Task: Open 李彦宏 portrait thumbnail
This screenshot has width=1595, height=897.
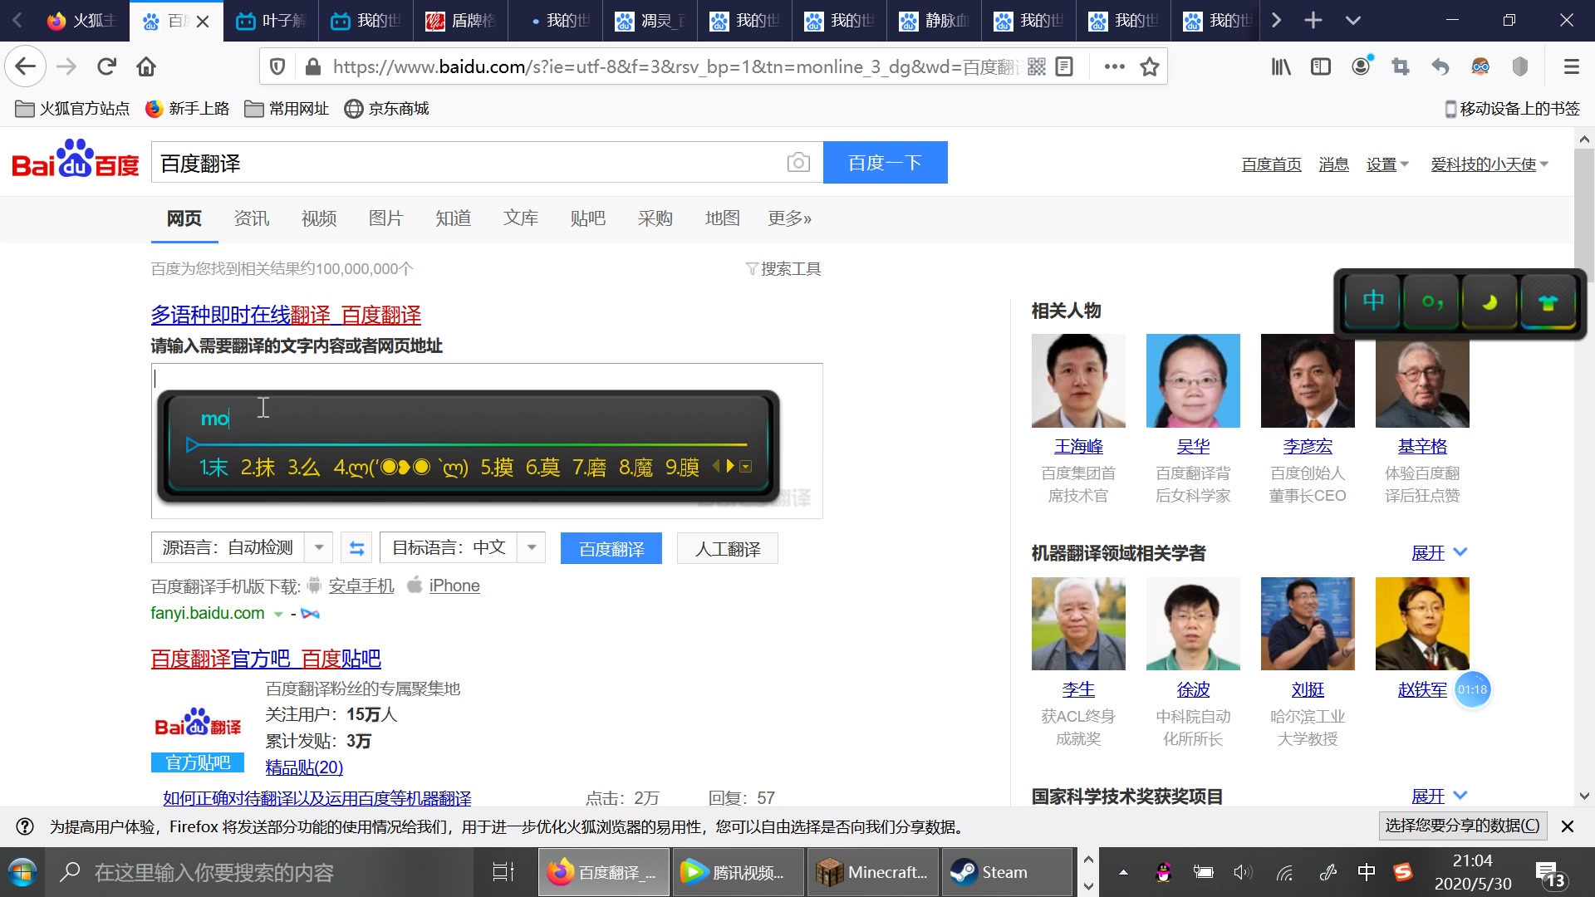Action: pyautogui.click(x=1308, y=380)
